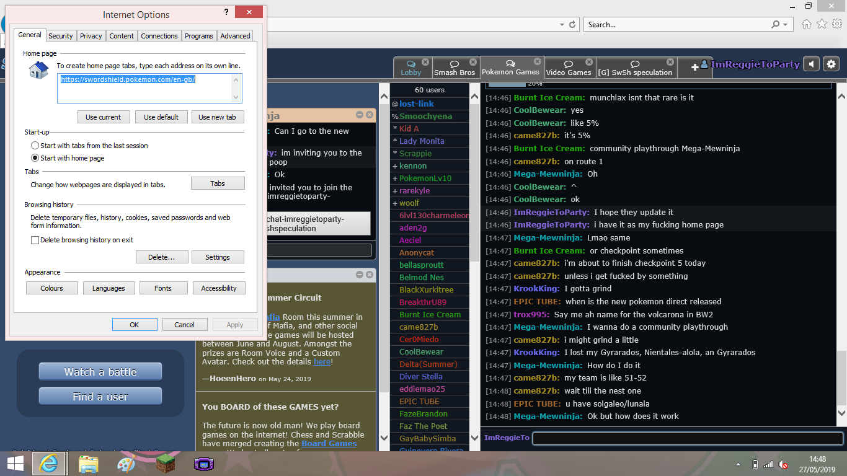Open the 'here' details link in news
The height and width of the screenshot is (476, 847).
(x=322, y=361)
